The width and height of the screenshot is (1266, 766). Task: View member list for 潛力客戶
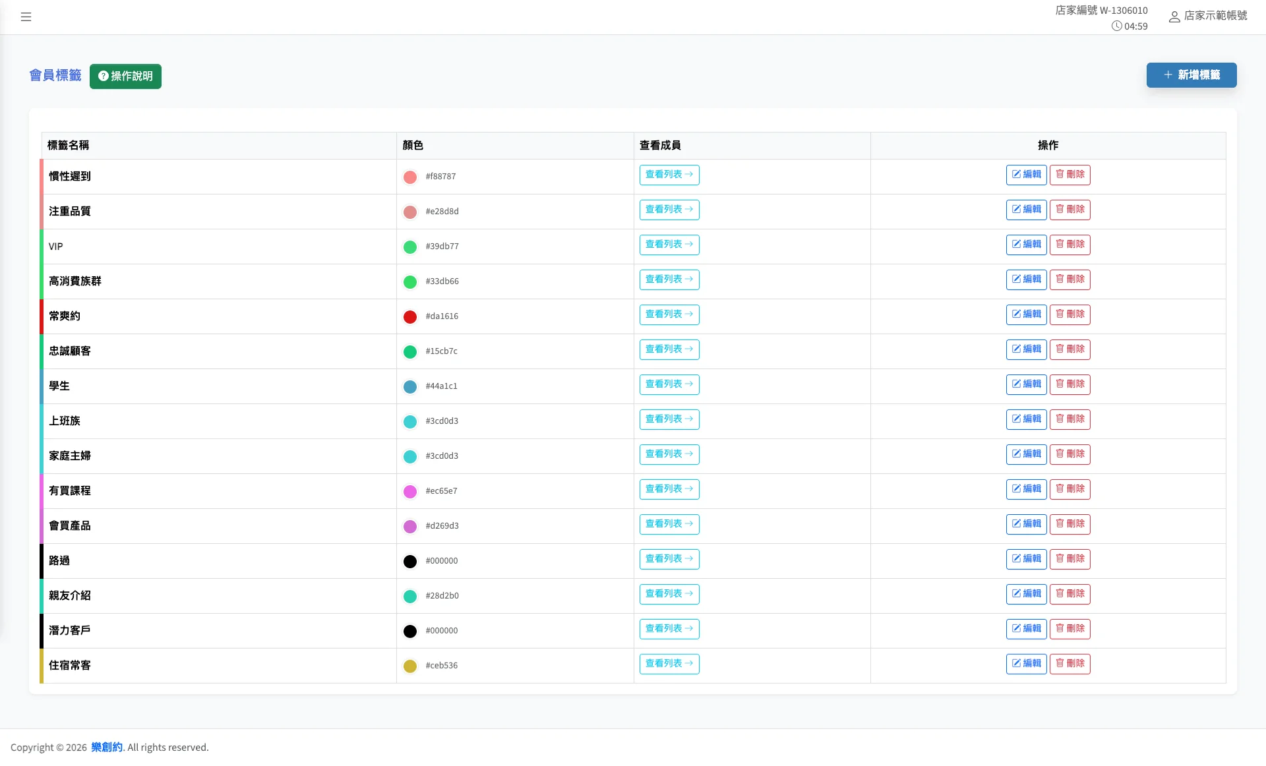click(x=669, y=629)
